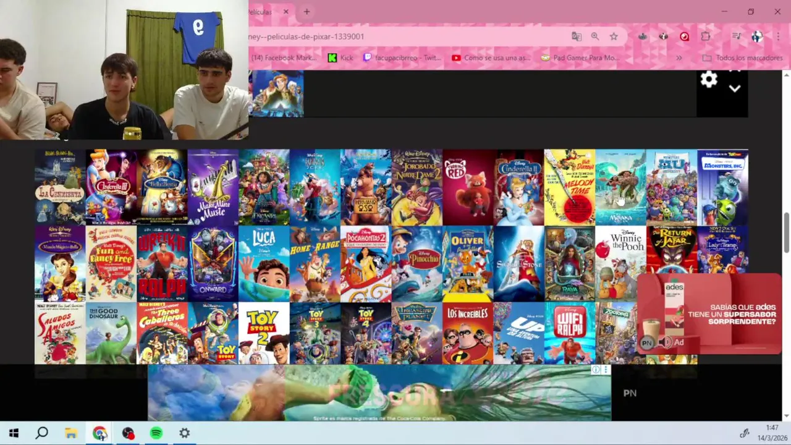Close the current Chrome tab
This screenshot has height=445, width=791.
pyautogui.click(x=286, y=12)
